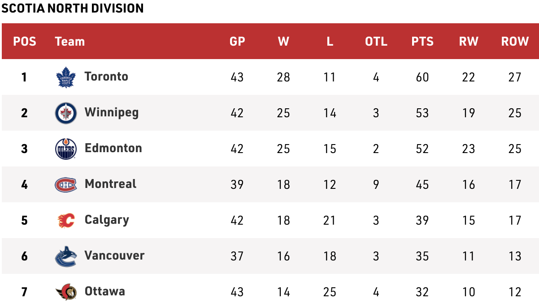Click the Calgary Flames logo
This screenshot has width=539, height=307.
point(66,220)
